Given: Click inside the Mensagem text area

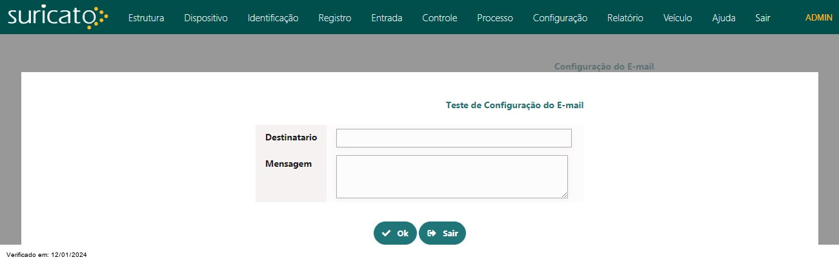Looking at the screenshot, I should [452, 176].
